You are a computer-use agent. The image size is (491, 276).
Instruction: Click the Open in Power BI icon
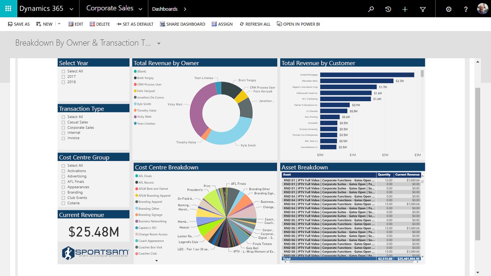(x=279, y=24)
